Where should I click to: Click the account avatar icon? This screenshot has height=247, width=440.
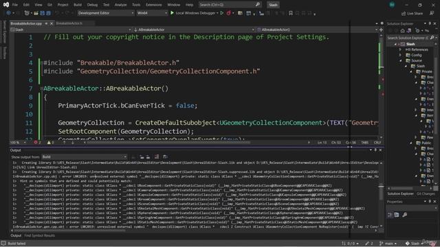[392, 5]
